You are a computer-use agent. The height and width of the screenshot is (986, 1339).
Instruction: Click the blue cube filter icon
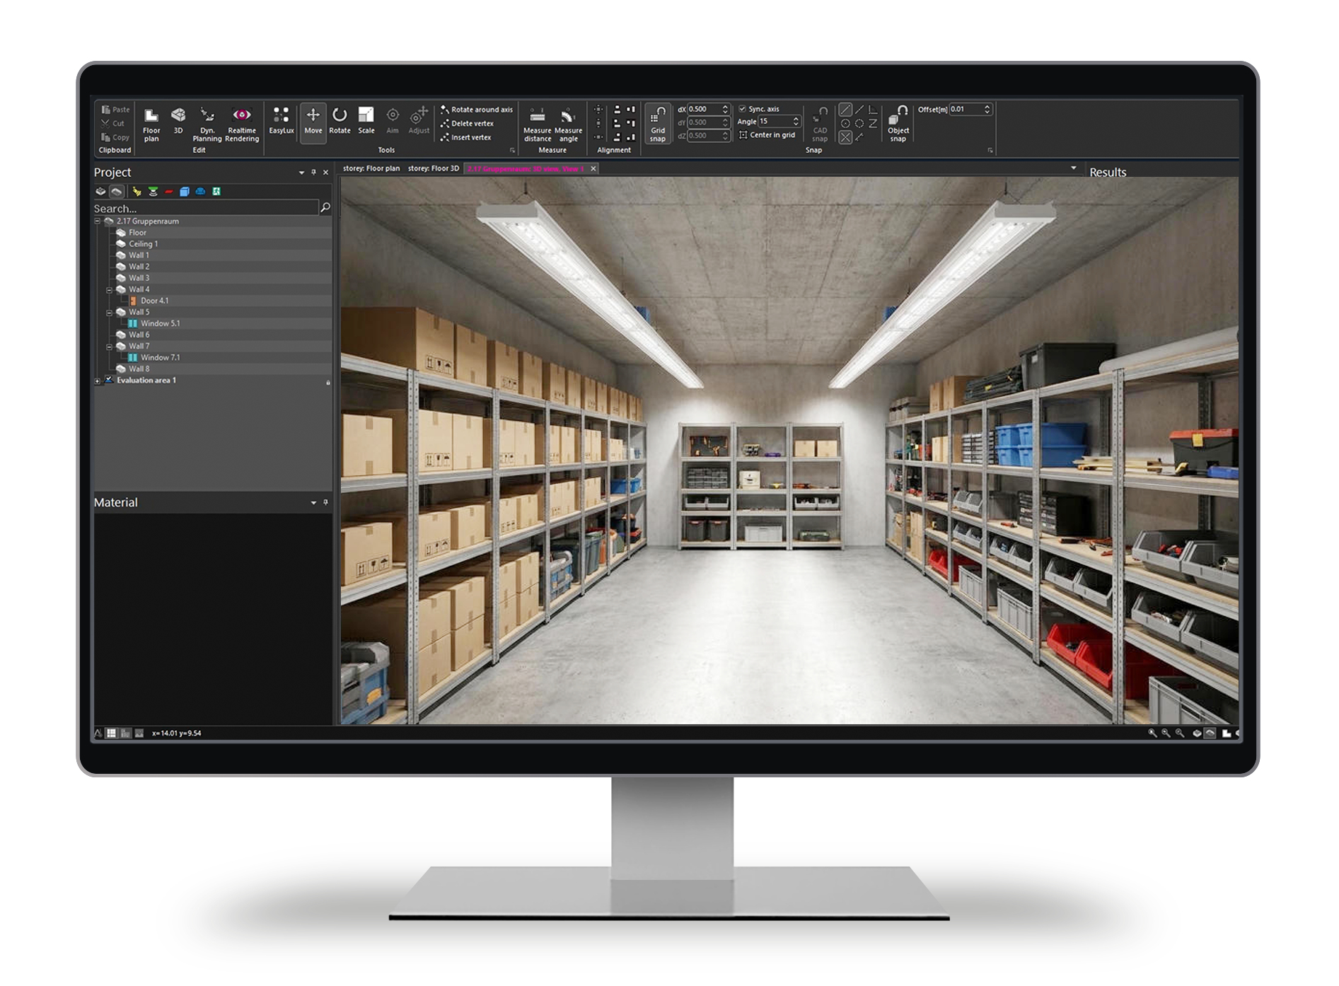(x=185, y=191)
